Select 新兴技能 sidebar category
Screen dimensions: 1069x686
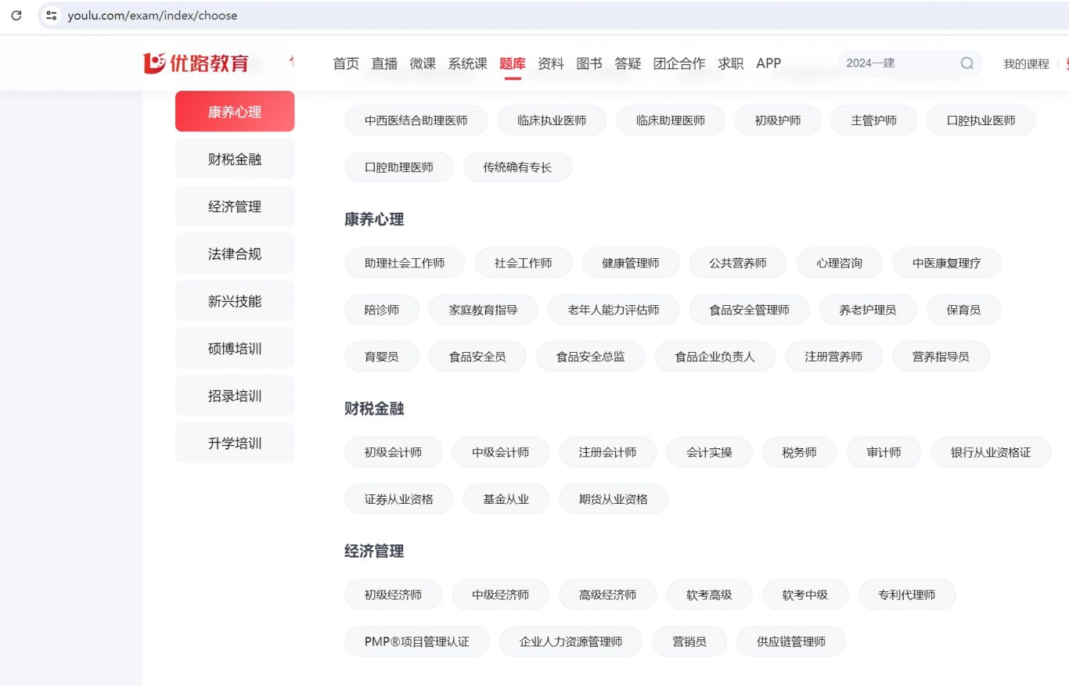point(235,301)
